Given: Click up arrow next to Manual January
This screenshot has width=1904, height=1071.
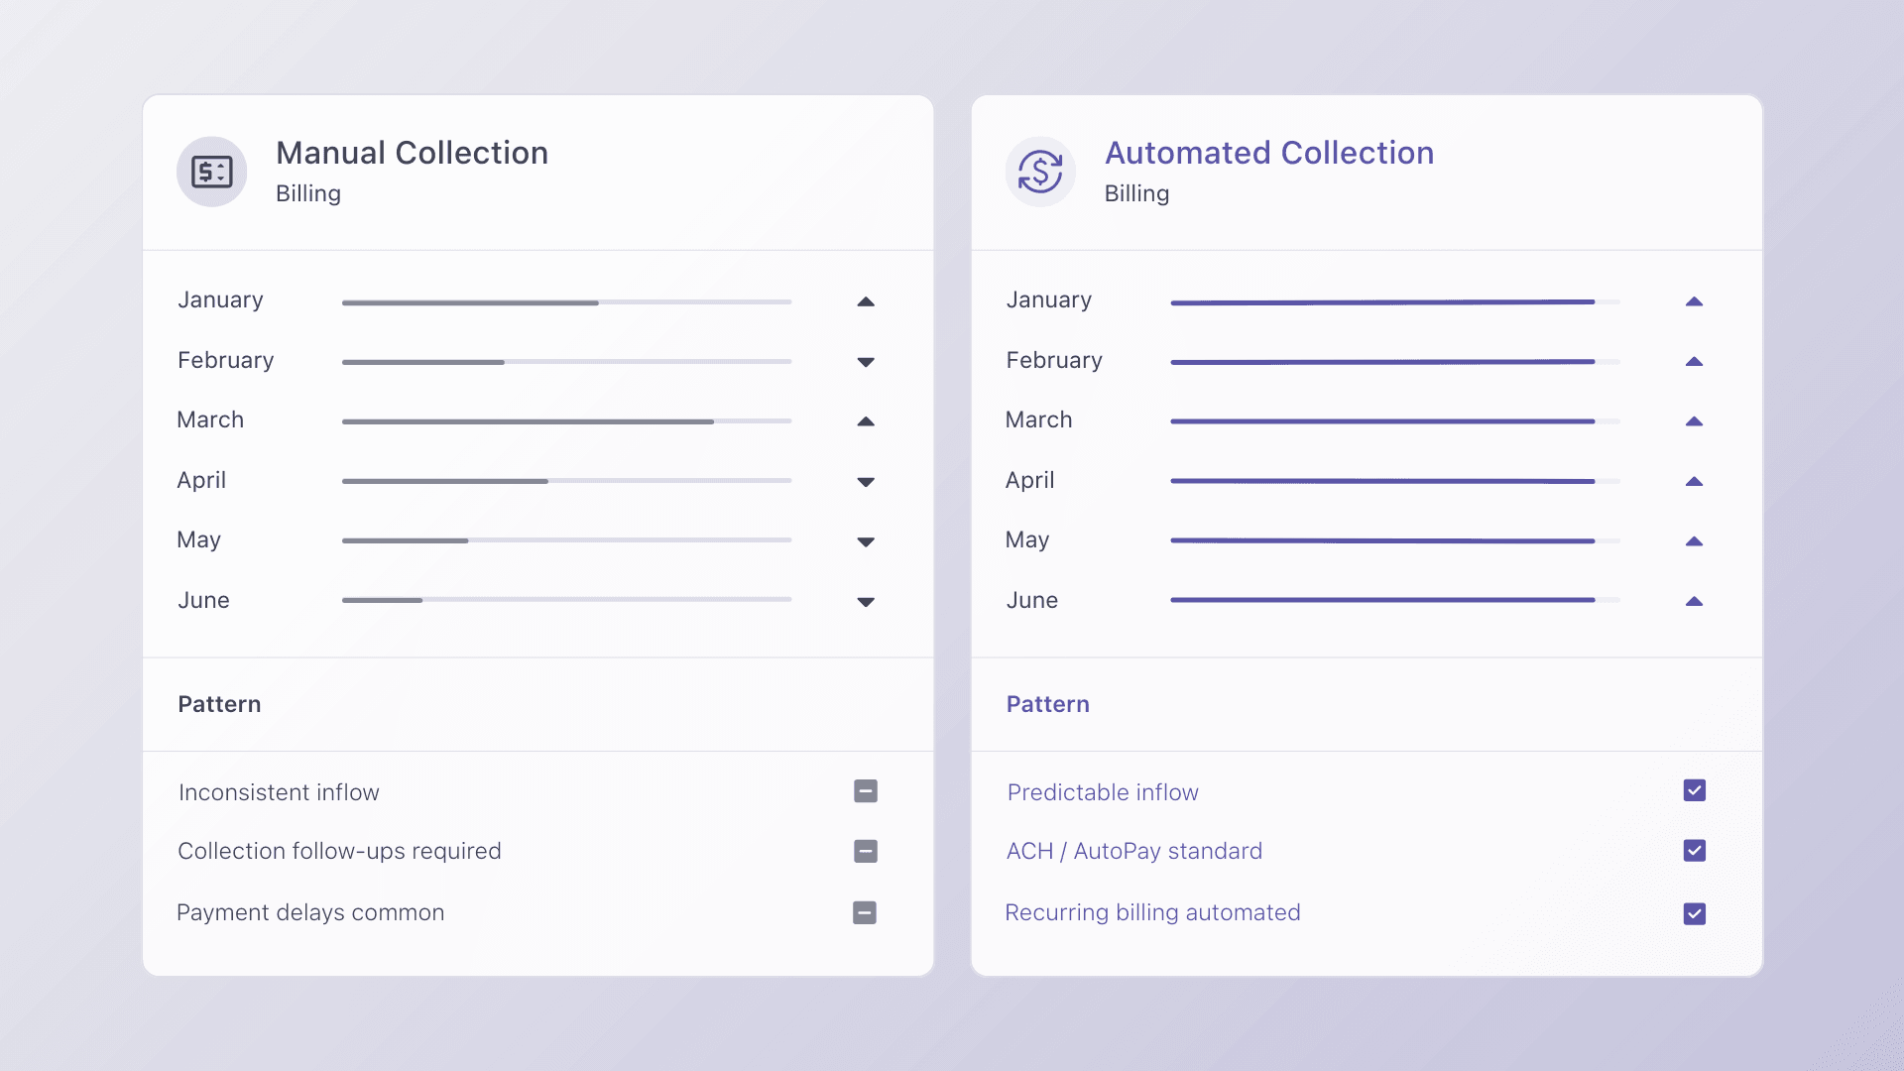Looking at the screenshot, I should click(866, 301).
